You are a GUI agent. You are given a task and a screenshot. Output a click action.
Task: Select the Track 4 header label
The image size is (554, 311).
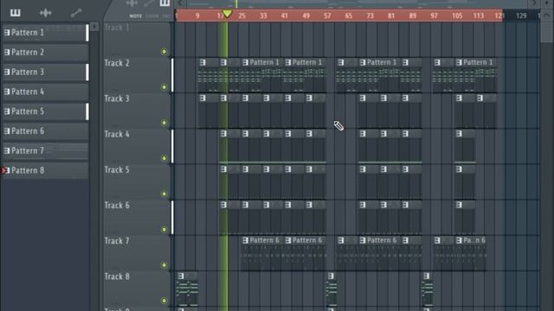[117, 135]
